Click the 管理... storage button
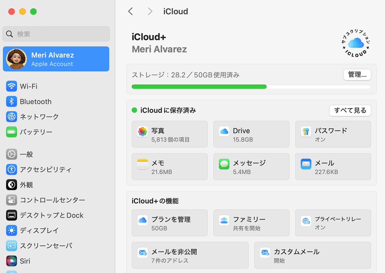385x273 pixels. [x=357, y=75]
